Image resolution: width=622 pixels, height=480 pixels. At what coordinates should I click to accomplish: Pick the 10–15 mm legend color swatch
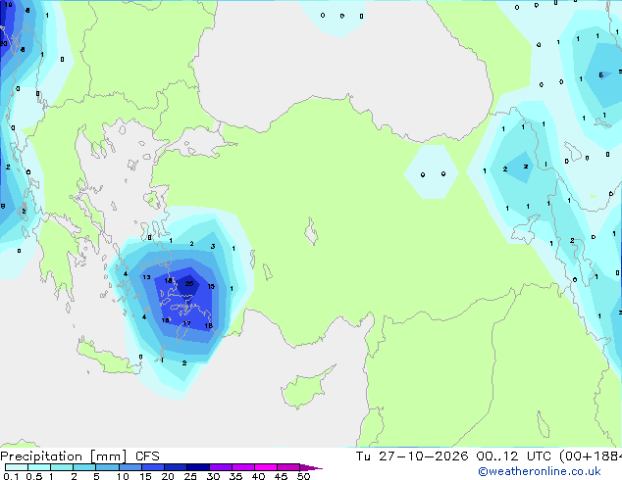click(130, 467)
